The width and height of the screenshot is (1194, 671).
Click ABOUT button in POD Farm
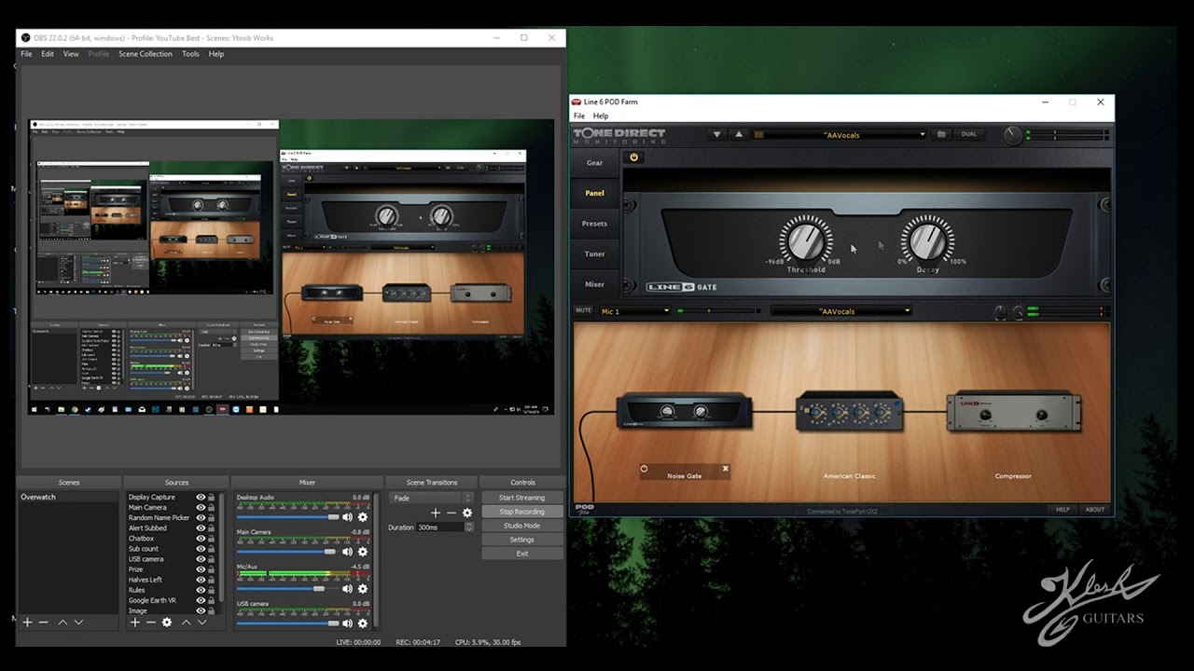[1095, 510]
